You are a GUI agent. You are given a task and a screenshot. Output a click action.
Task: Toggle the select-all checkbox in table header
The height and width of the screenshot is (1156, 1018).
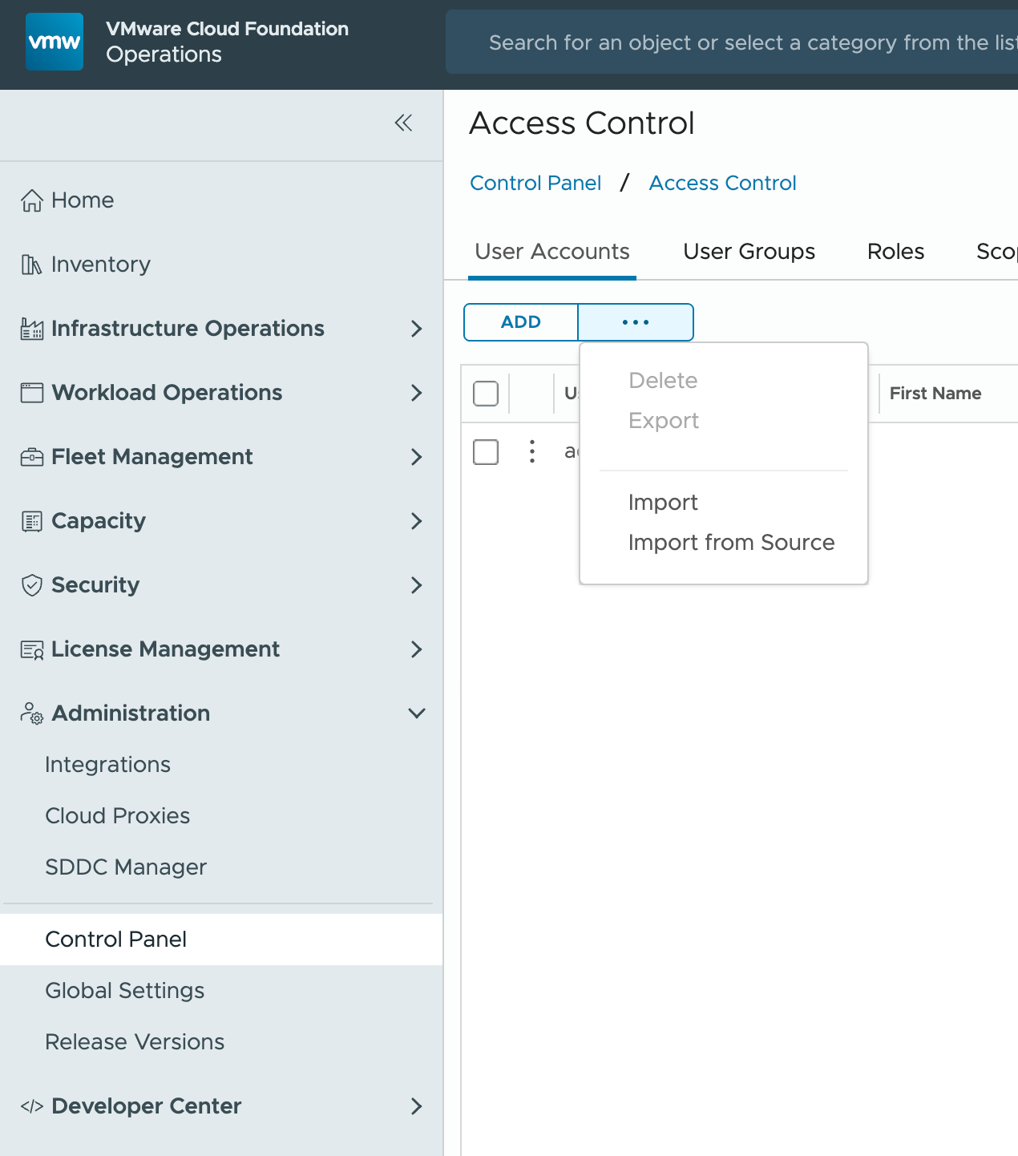[x=486, y=394]
